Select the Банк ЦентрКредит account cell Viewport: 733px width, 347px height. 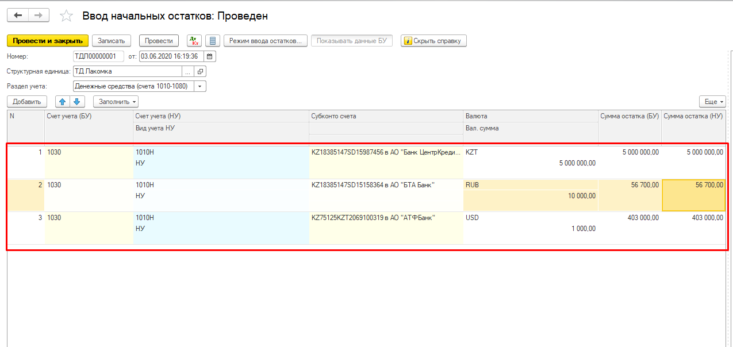386,152
